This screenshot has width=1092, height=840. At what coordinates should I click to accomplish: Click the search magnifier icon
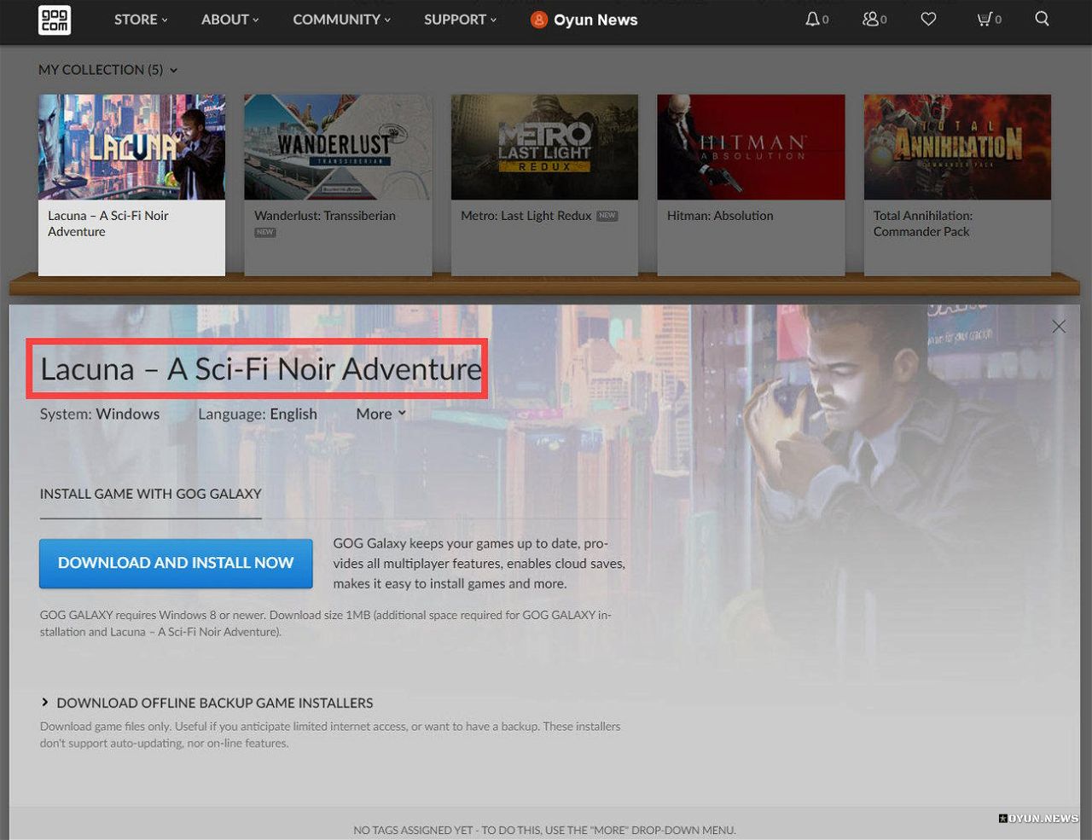[1042, 19]
